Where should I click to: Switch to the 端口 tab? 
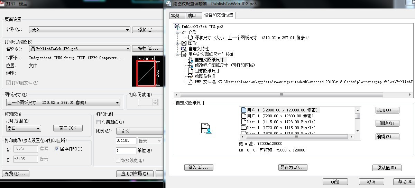[x=191, y=16]
